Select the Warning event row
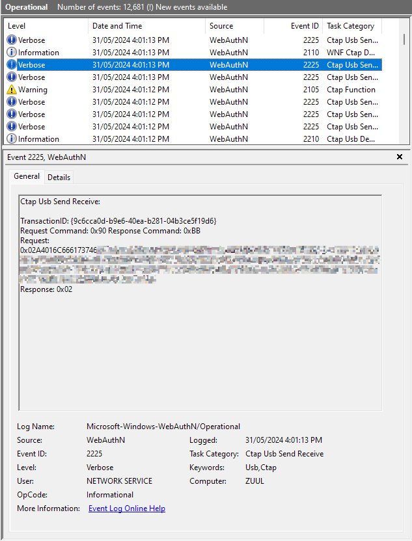The image size is (412, 541). (x=193, y=90)
